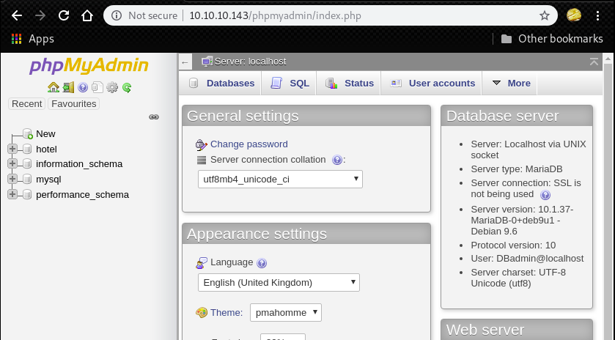615x340 pixels.
Task: Click the phpMyAdmin home icon
Action: (x=54, y=87)
